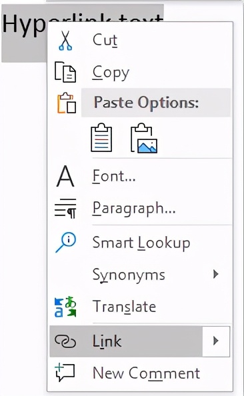The height and width of the screenshot is (396, 244).
Task: Click the chain Link icon
Action: click(65, 341)
